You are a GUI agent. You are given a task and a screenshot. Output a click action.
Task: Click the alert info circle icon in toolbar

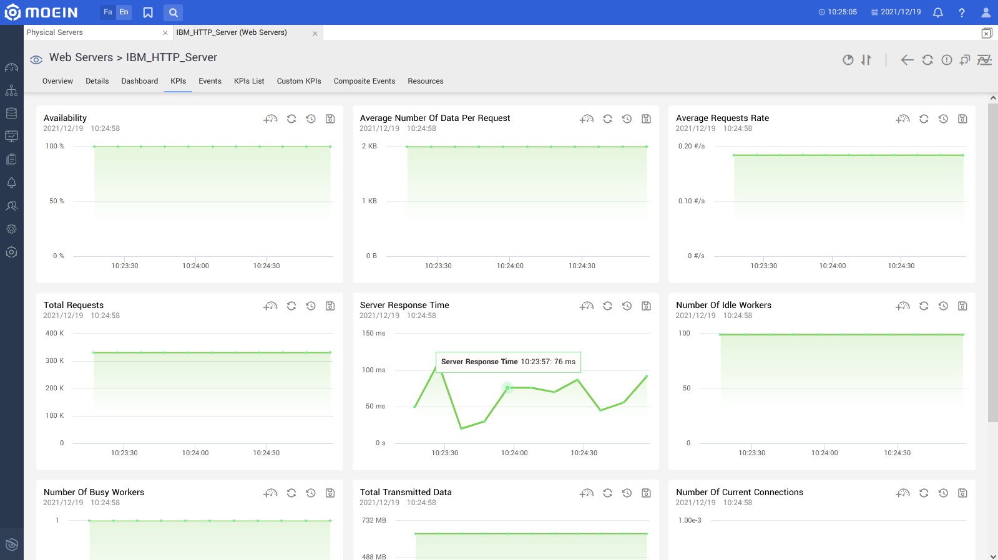(947, 60)
